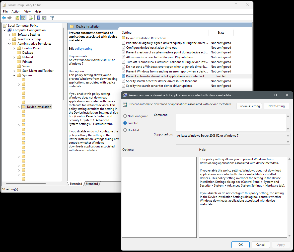Image resolution: width=294 pixels, height=252 pixels.
Task: Click the Supported on box scroll-up arrow
Action: click(288, 135)
